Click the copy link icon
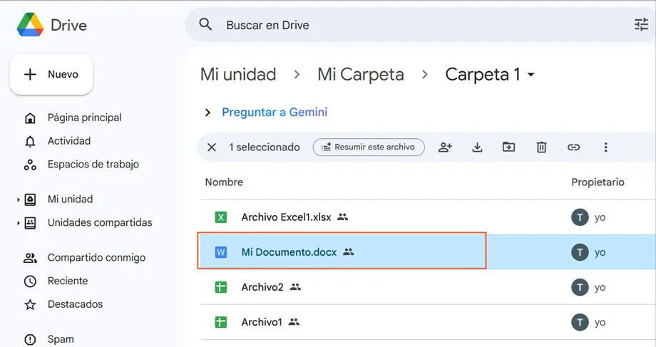The width and height of the screenshot is (656, 347). point(573,147)
